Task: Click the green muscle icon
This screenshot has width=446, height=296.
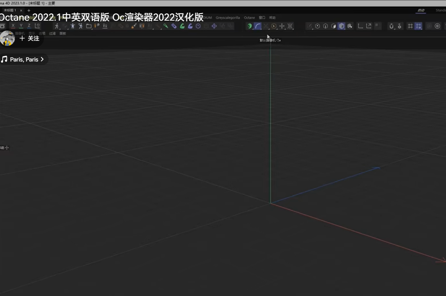Action: click(182, 26)
